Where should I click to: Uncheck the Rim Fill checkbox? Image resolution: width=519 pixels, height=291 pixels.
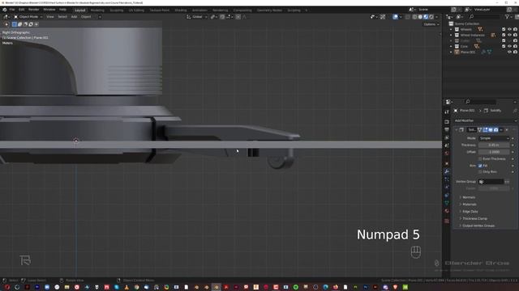click(x=480, y=166)
